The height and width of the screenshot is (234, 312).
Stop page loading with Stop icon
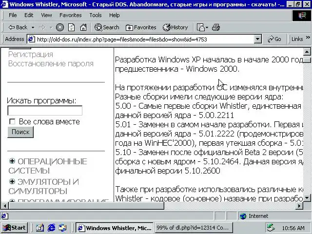(59, 27)
